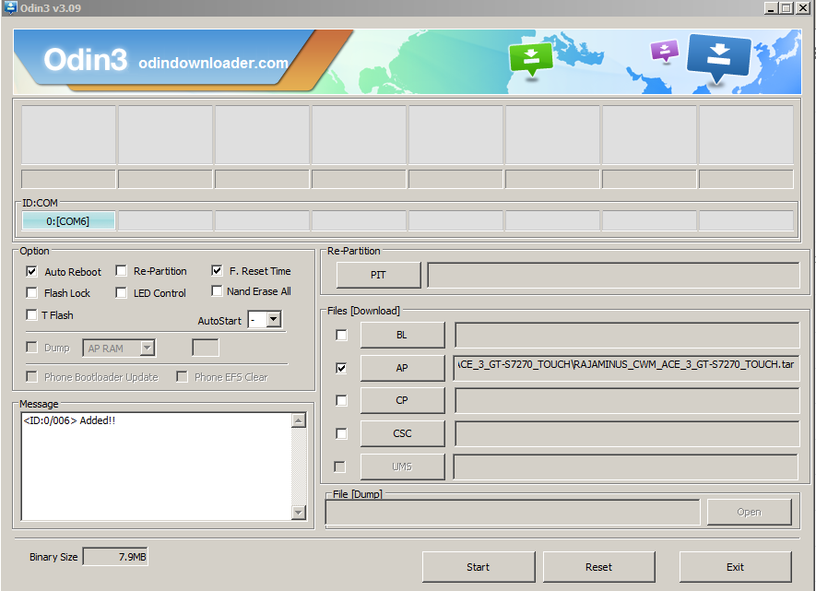
Task: Click the CSC file button
Action: 402,433
